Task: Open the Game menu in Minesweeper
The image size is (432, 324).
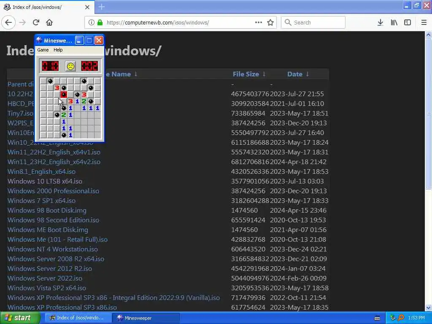Action: pos(43,50)
